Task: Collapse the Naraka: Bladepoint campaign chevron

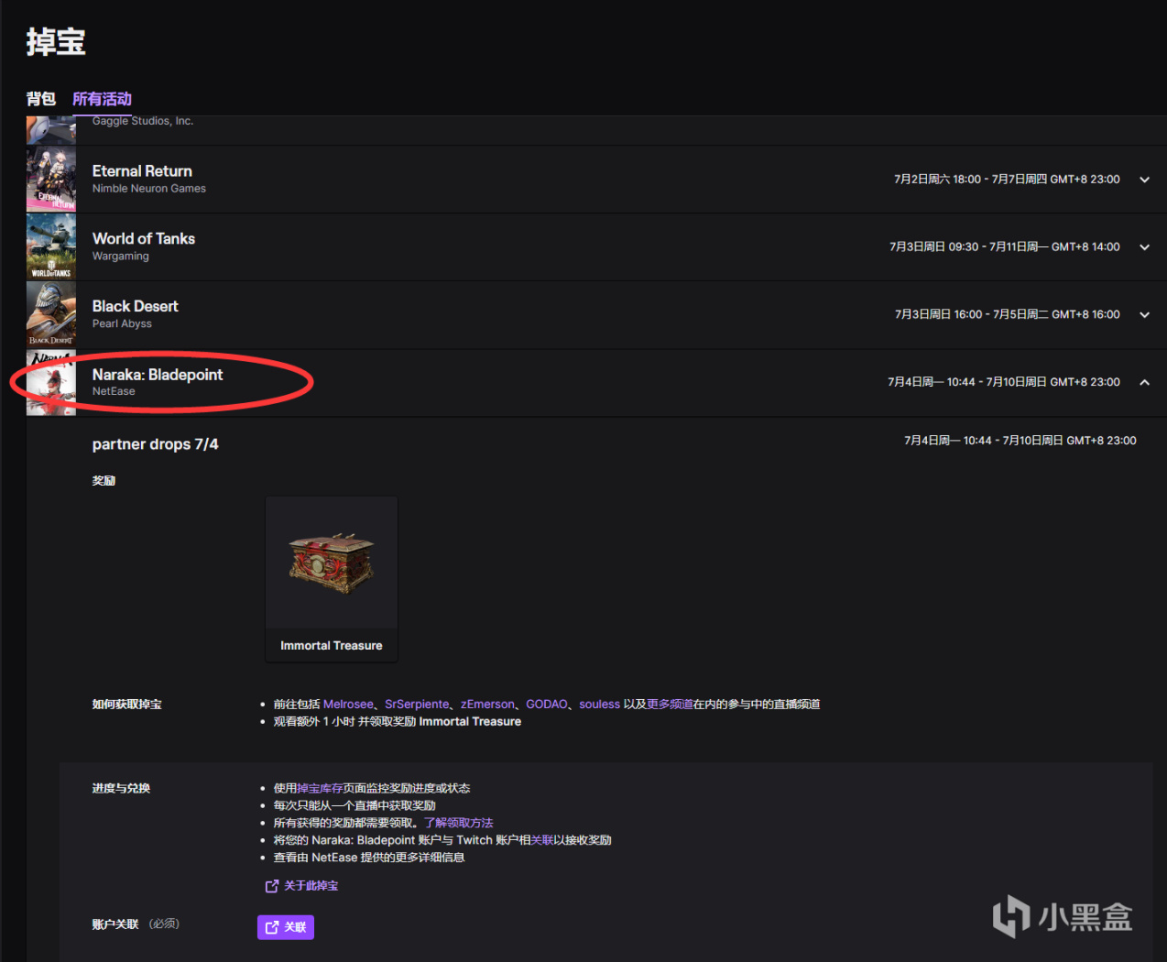Action: coord(1144,382)
